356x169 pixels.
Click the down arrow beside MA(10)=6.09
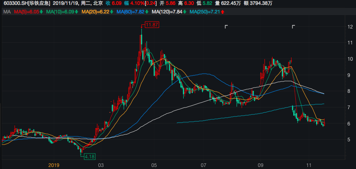coord(77,11)
